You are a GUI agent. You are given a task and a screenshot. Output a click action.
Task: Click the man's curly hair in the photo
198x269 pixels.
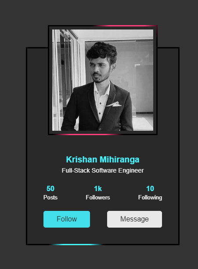(102, 50)
